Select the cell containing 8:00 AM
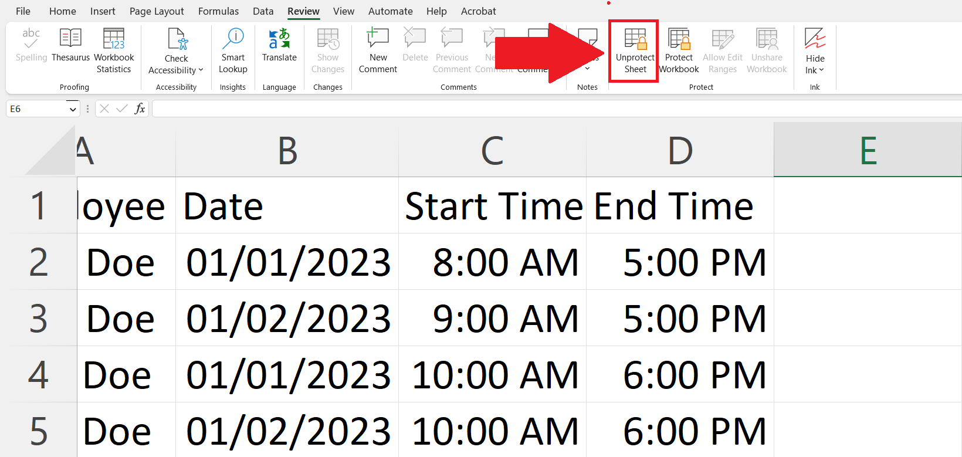 pyautogui.click(x=492, y=262)
